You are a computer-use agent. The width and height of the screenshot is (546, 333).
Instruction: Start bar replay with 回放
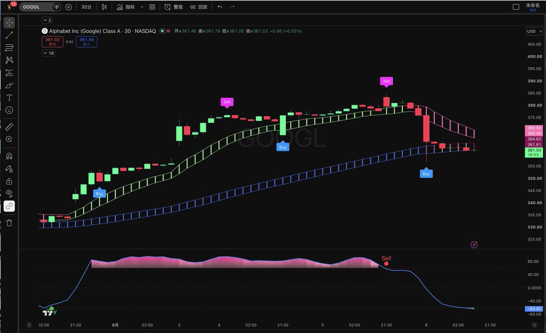tap(198, 7)
